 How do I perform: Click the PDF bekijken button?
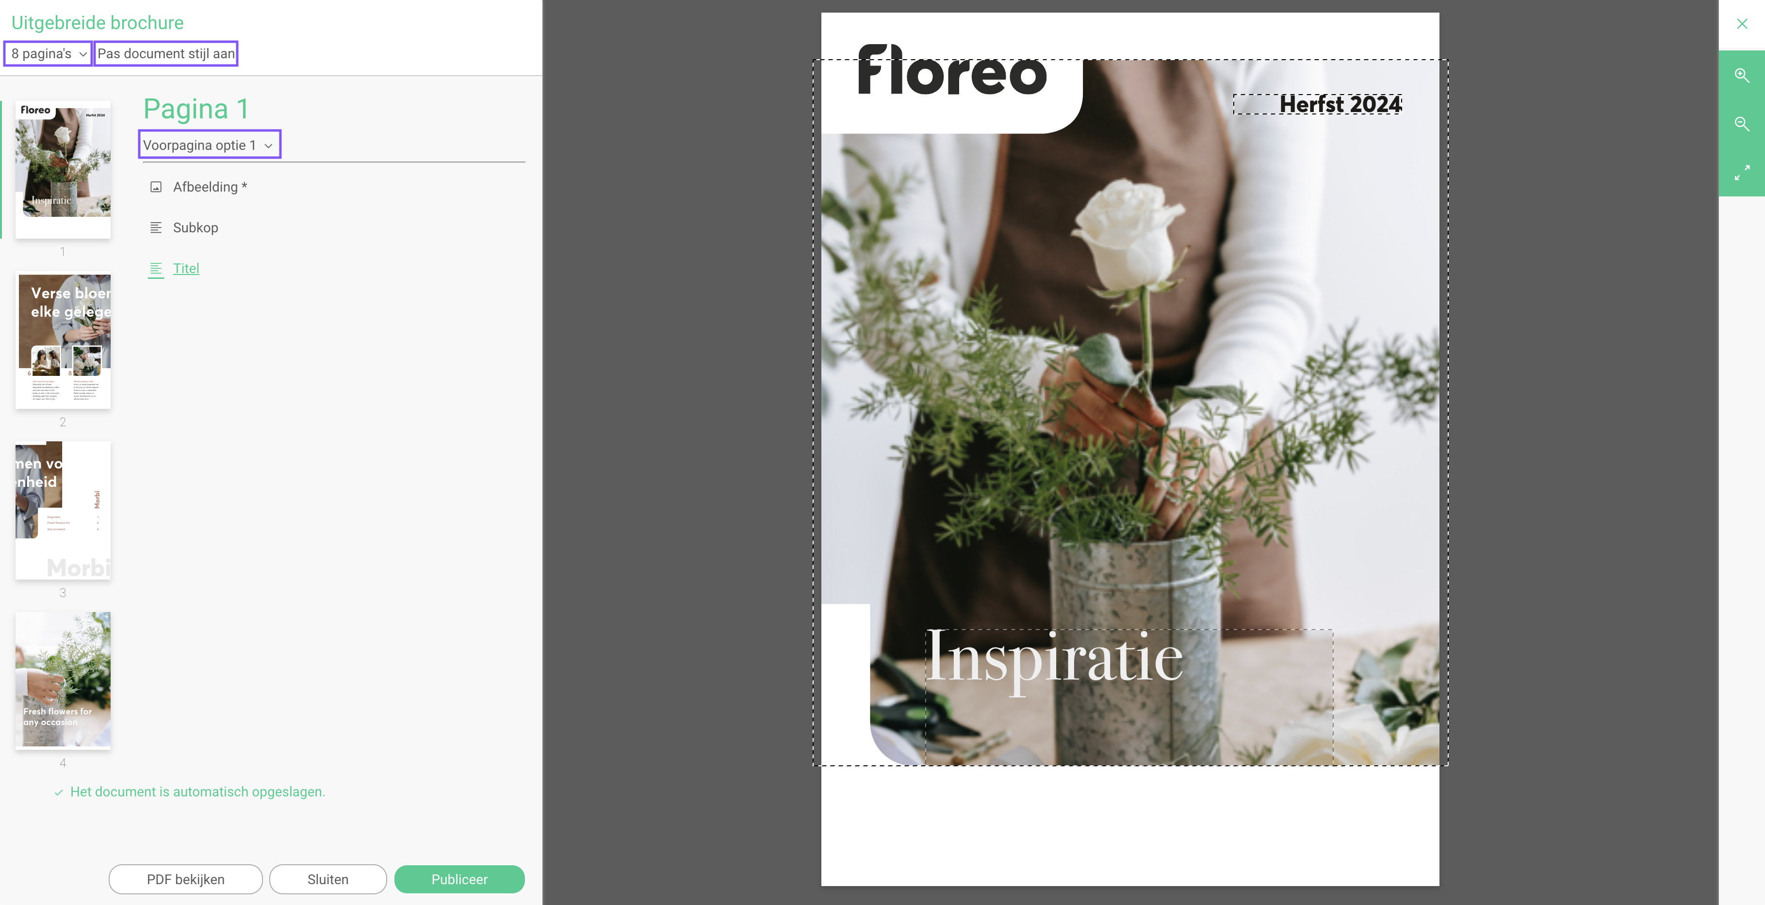pos(186,879)
